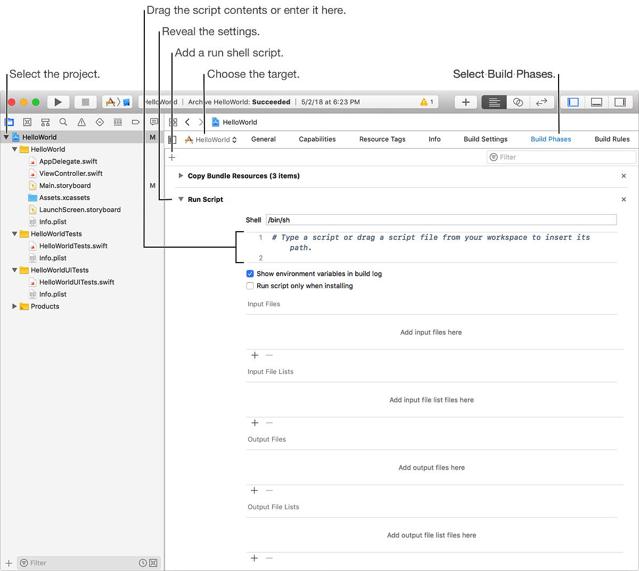
Task: Click HelloWorld in the jump bar
Action: (x=234, y=122)
